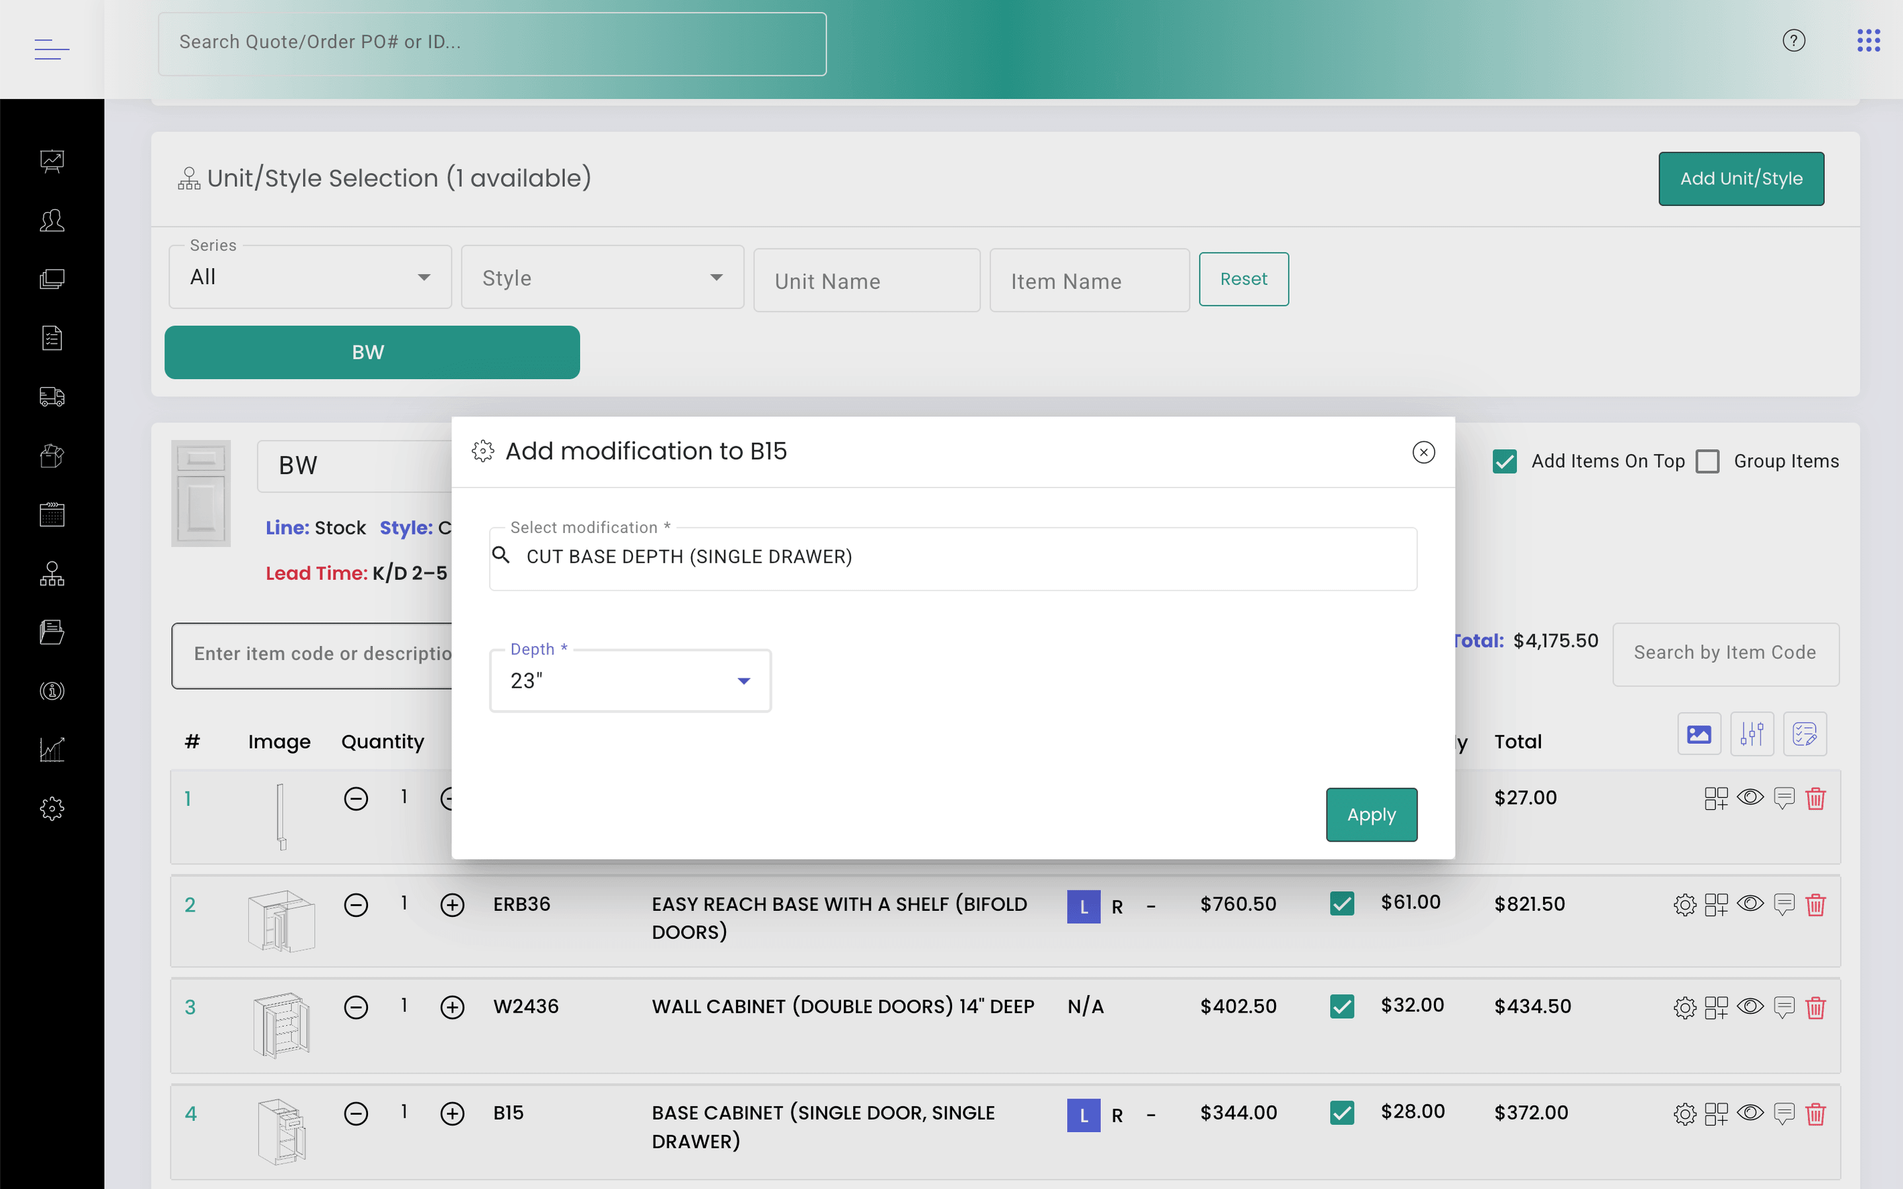
Task: Open the Style dropdown
Action: point(603,277)
